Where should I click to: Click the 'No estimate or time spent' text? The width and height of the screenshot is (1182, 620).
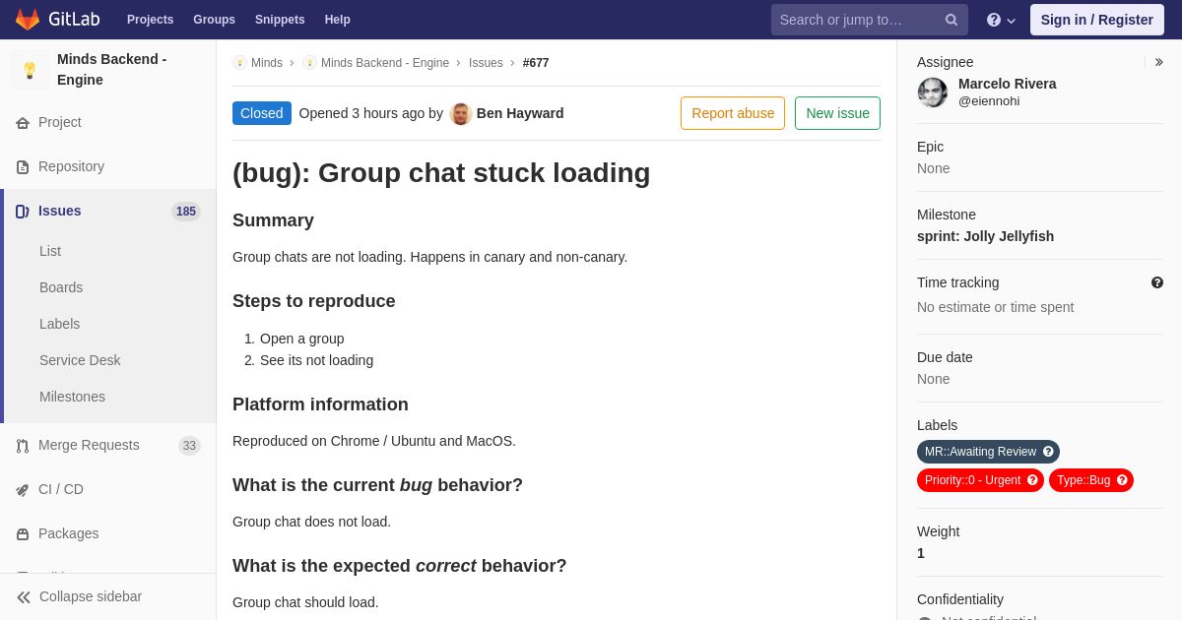pyautogui.click(x=996, y=308)
